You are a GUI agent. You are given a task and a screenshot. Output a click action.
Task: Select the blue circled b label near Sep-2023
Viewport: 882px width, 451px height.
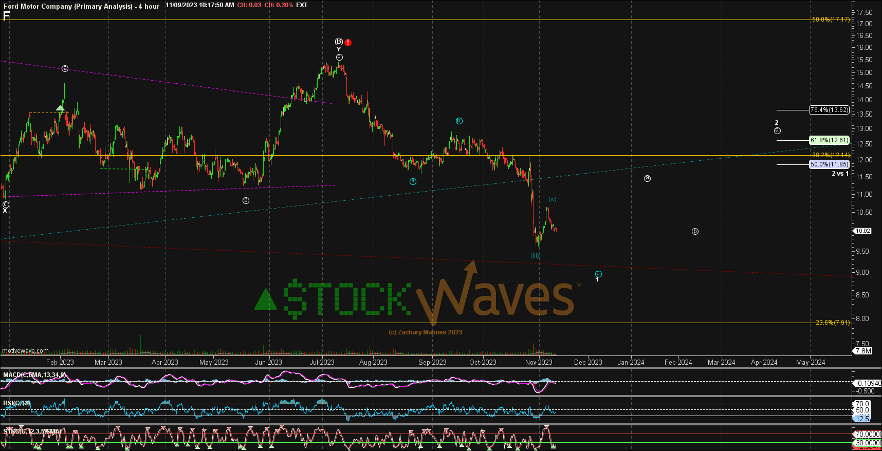tap(459, 121)
